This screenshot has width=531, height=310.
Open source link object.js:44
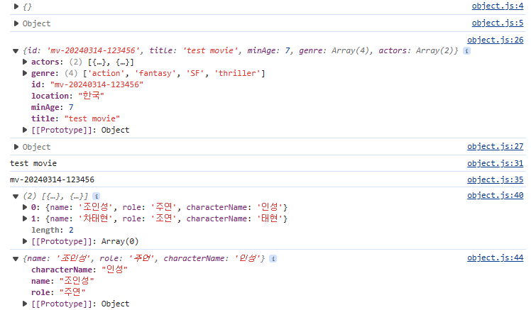(x=495, y=258)
